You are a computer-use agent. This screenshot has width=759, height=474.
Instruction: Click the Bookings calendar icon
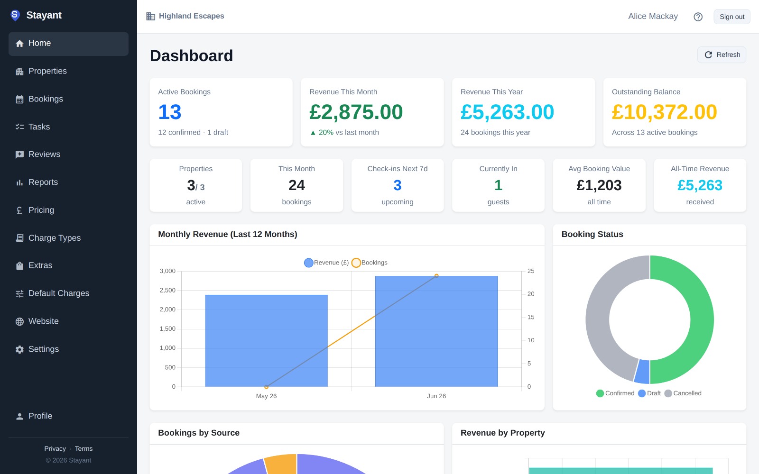click(x=19, y=100)
